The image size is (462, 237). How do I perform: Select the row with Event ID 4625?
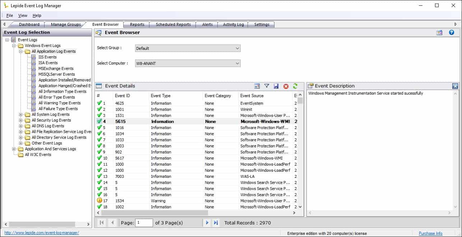click(x=197, y=103)
